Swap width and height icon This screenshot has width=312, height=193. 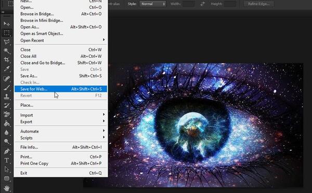click(202, 4)
